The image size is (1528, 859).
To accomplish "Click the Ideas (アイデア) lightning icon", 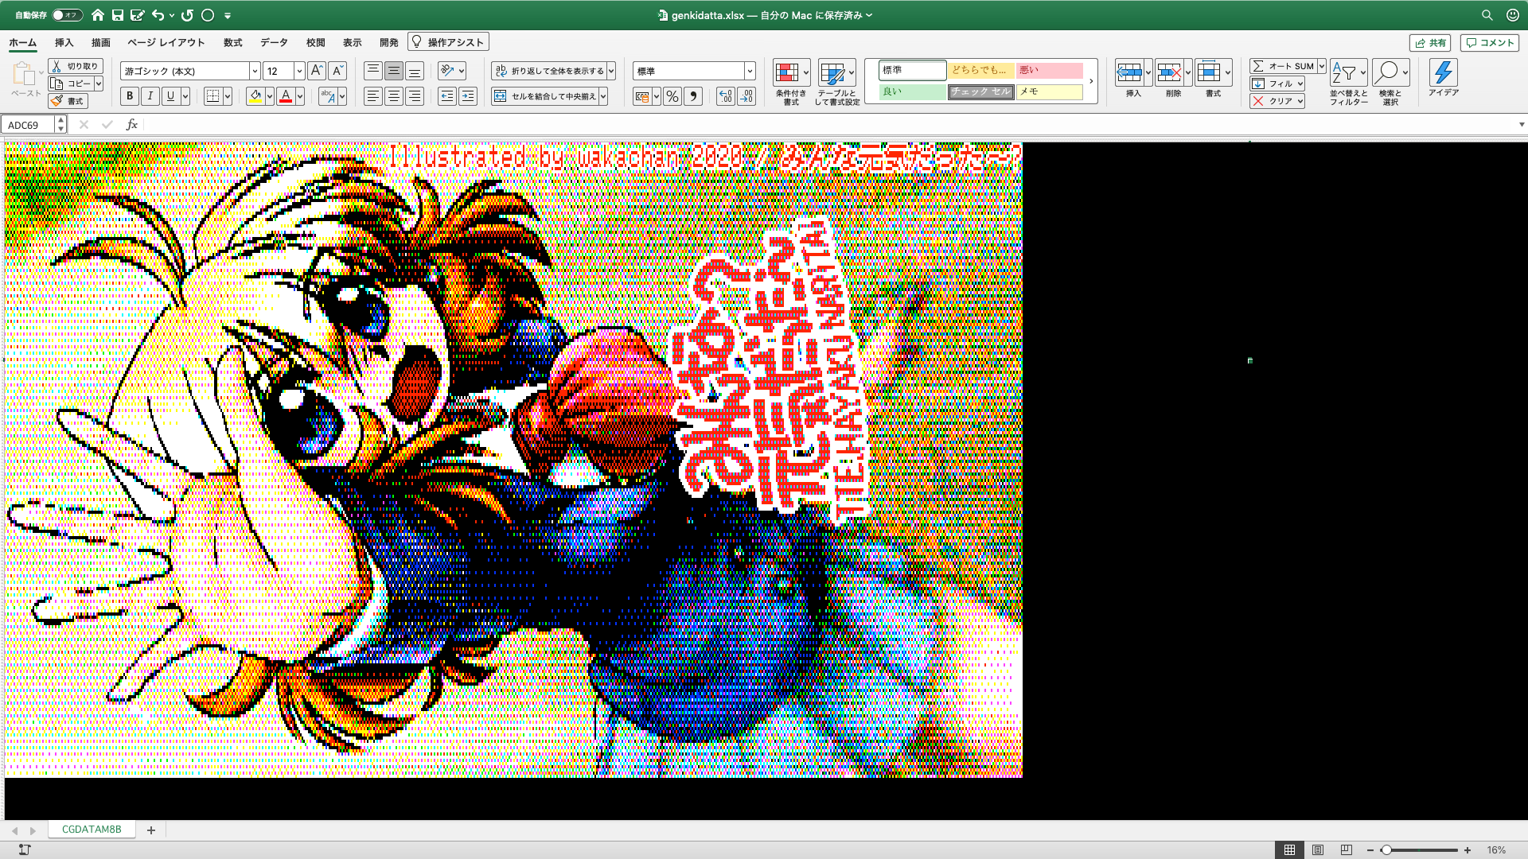I will 1443,78.
